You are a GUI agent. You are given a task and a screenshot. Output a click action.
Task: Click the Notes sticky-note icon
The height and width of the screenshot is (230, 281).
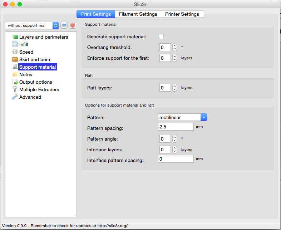[x=15, y=74]
